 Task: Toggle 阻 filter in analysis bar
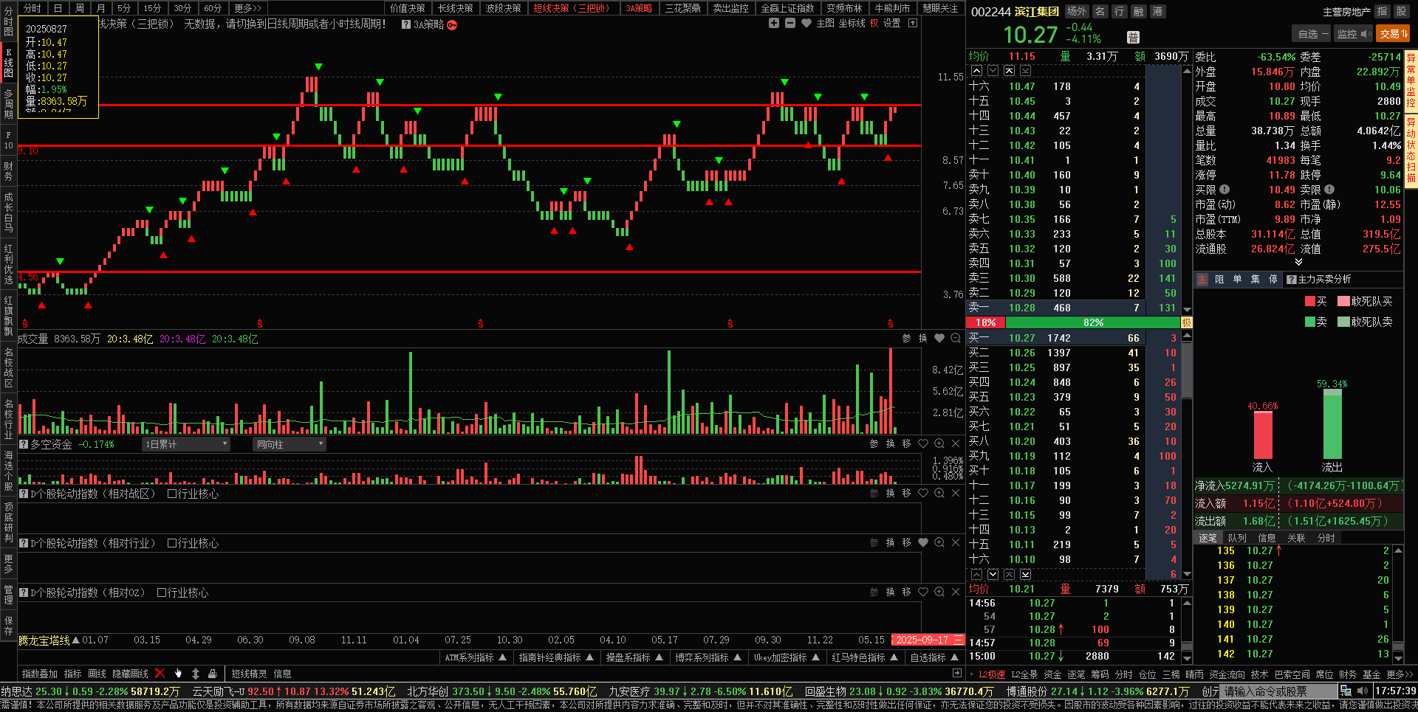[x=1219, y=279]
